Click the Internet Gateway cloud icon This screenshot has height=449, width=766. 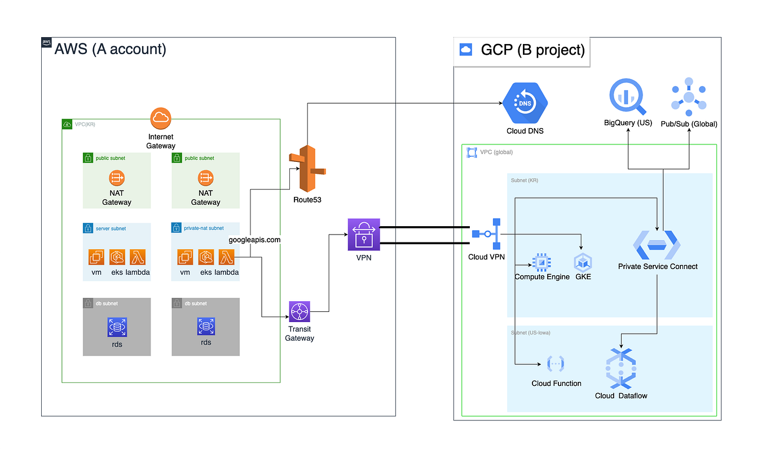[160, 118]
